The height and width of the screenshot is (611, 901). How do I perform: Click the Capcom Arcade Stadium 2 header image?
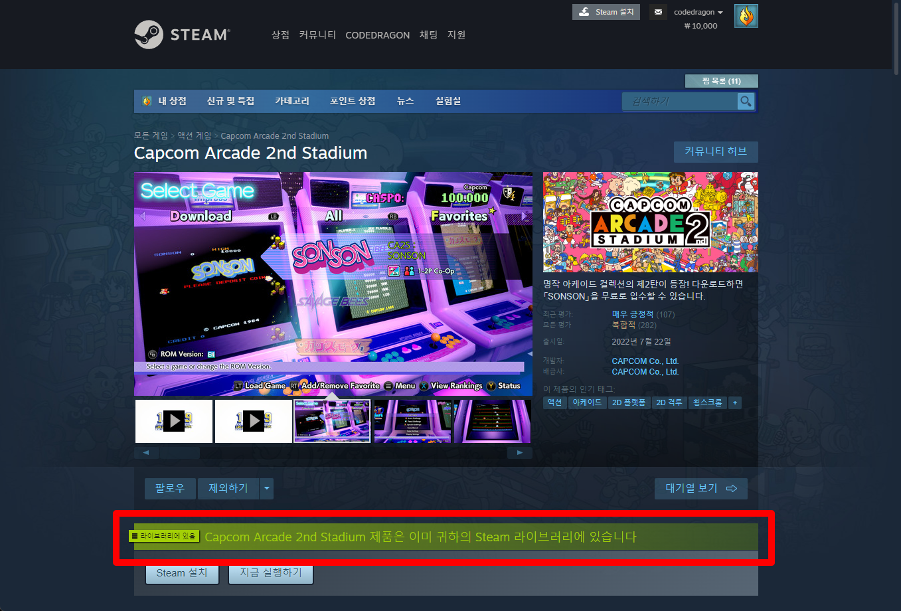[x=651, y=222]
